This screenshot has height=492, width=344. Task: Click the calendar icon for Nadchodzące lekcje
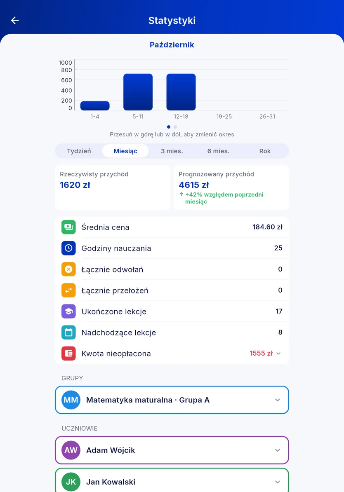pos(68,332)
